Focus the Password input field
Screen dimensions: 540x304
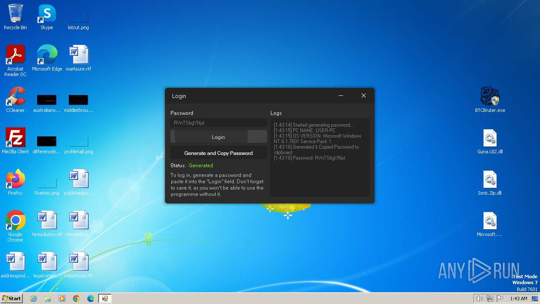coord(219,122)
